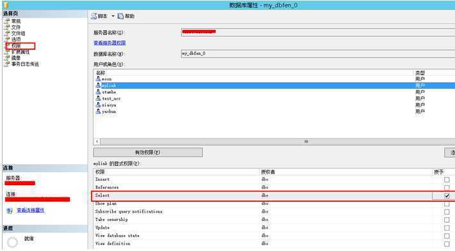
Task: Check the 授予 box for Insert
Action: [447, 179]
